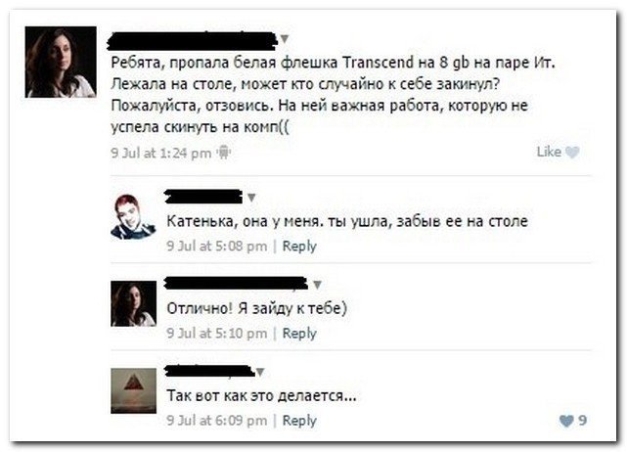
Task: Open the red-haired commenter's avatar
Action: point(133,216)
